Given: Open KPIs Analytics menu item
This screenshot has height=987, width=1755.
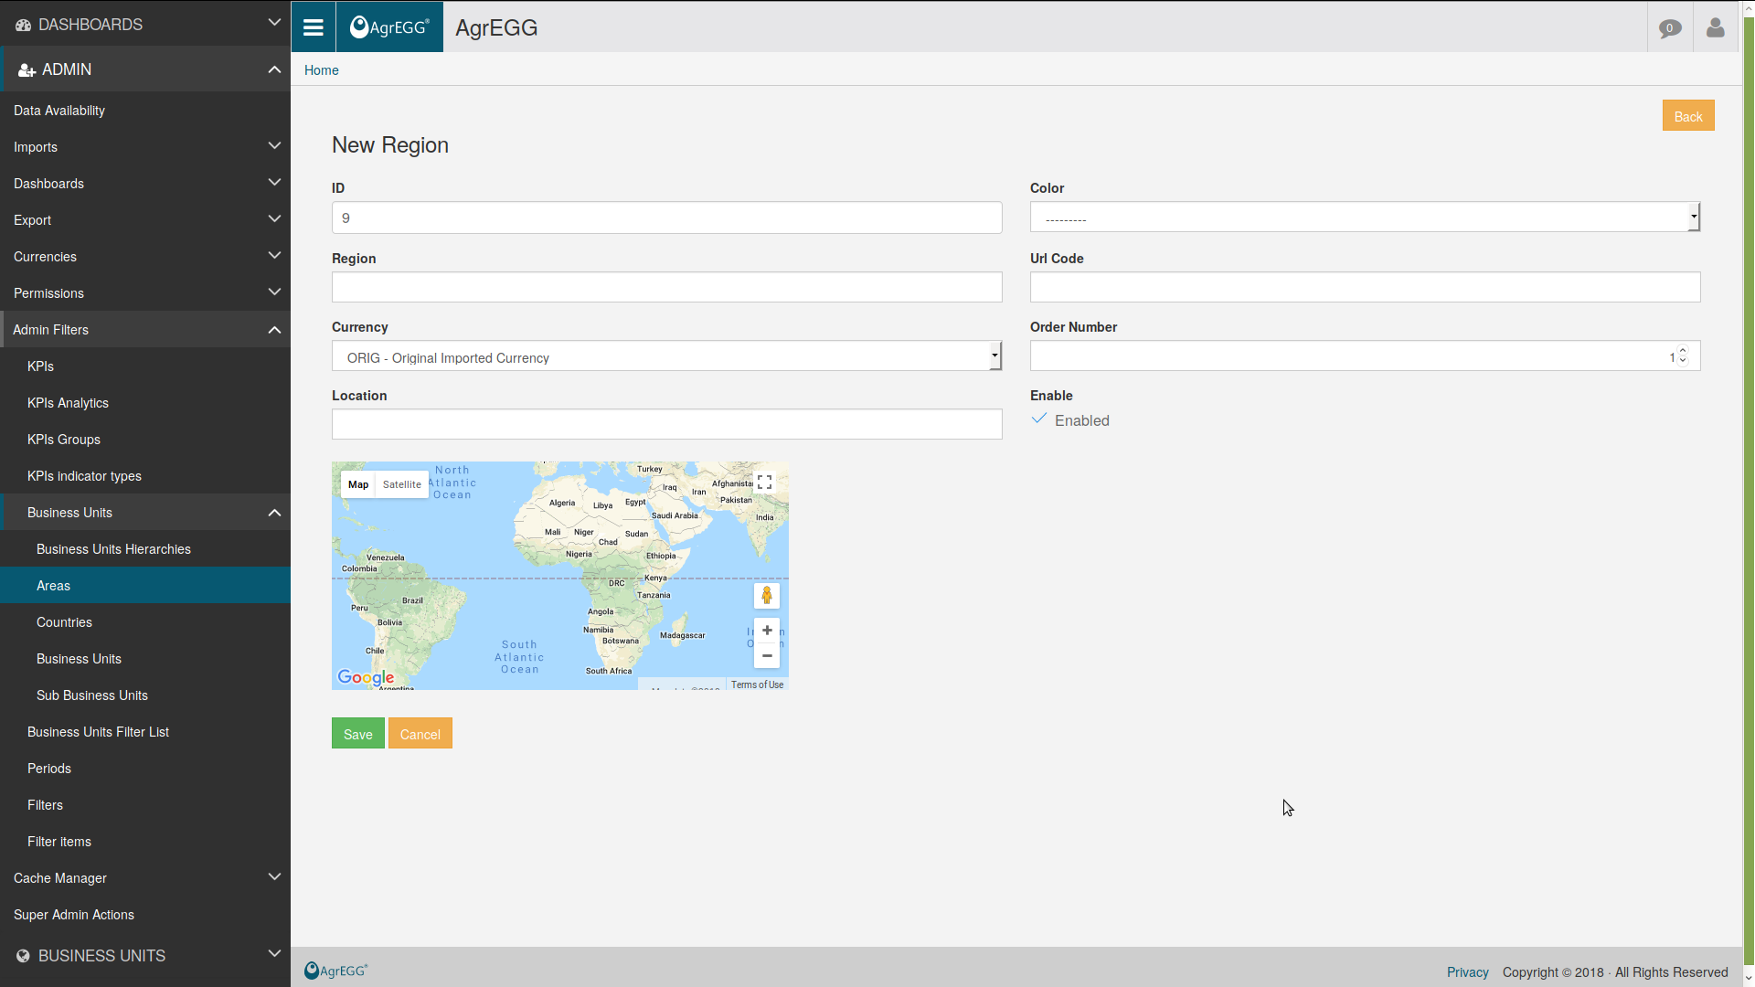Looking at the screenshot, I should click(145, 403).
